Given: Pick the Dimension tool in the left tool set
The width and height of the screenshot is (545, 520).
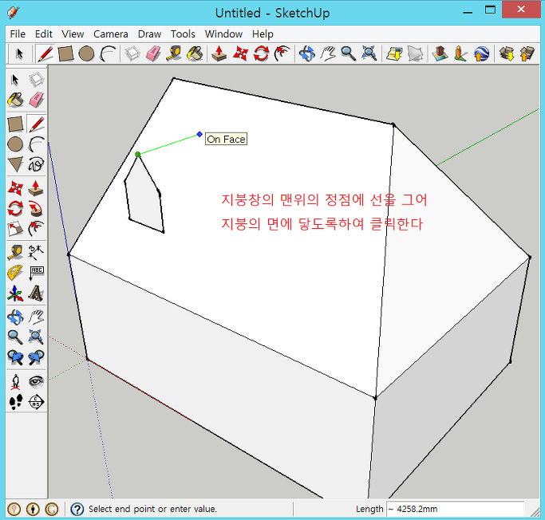Looking at the screenshot, I should [36, 253].
